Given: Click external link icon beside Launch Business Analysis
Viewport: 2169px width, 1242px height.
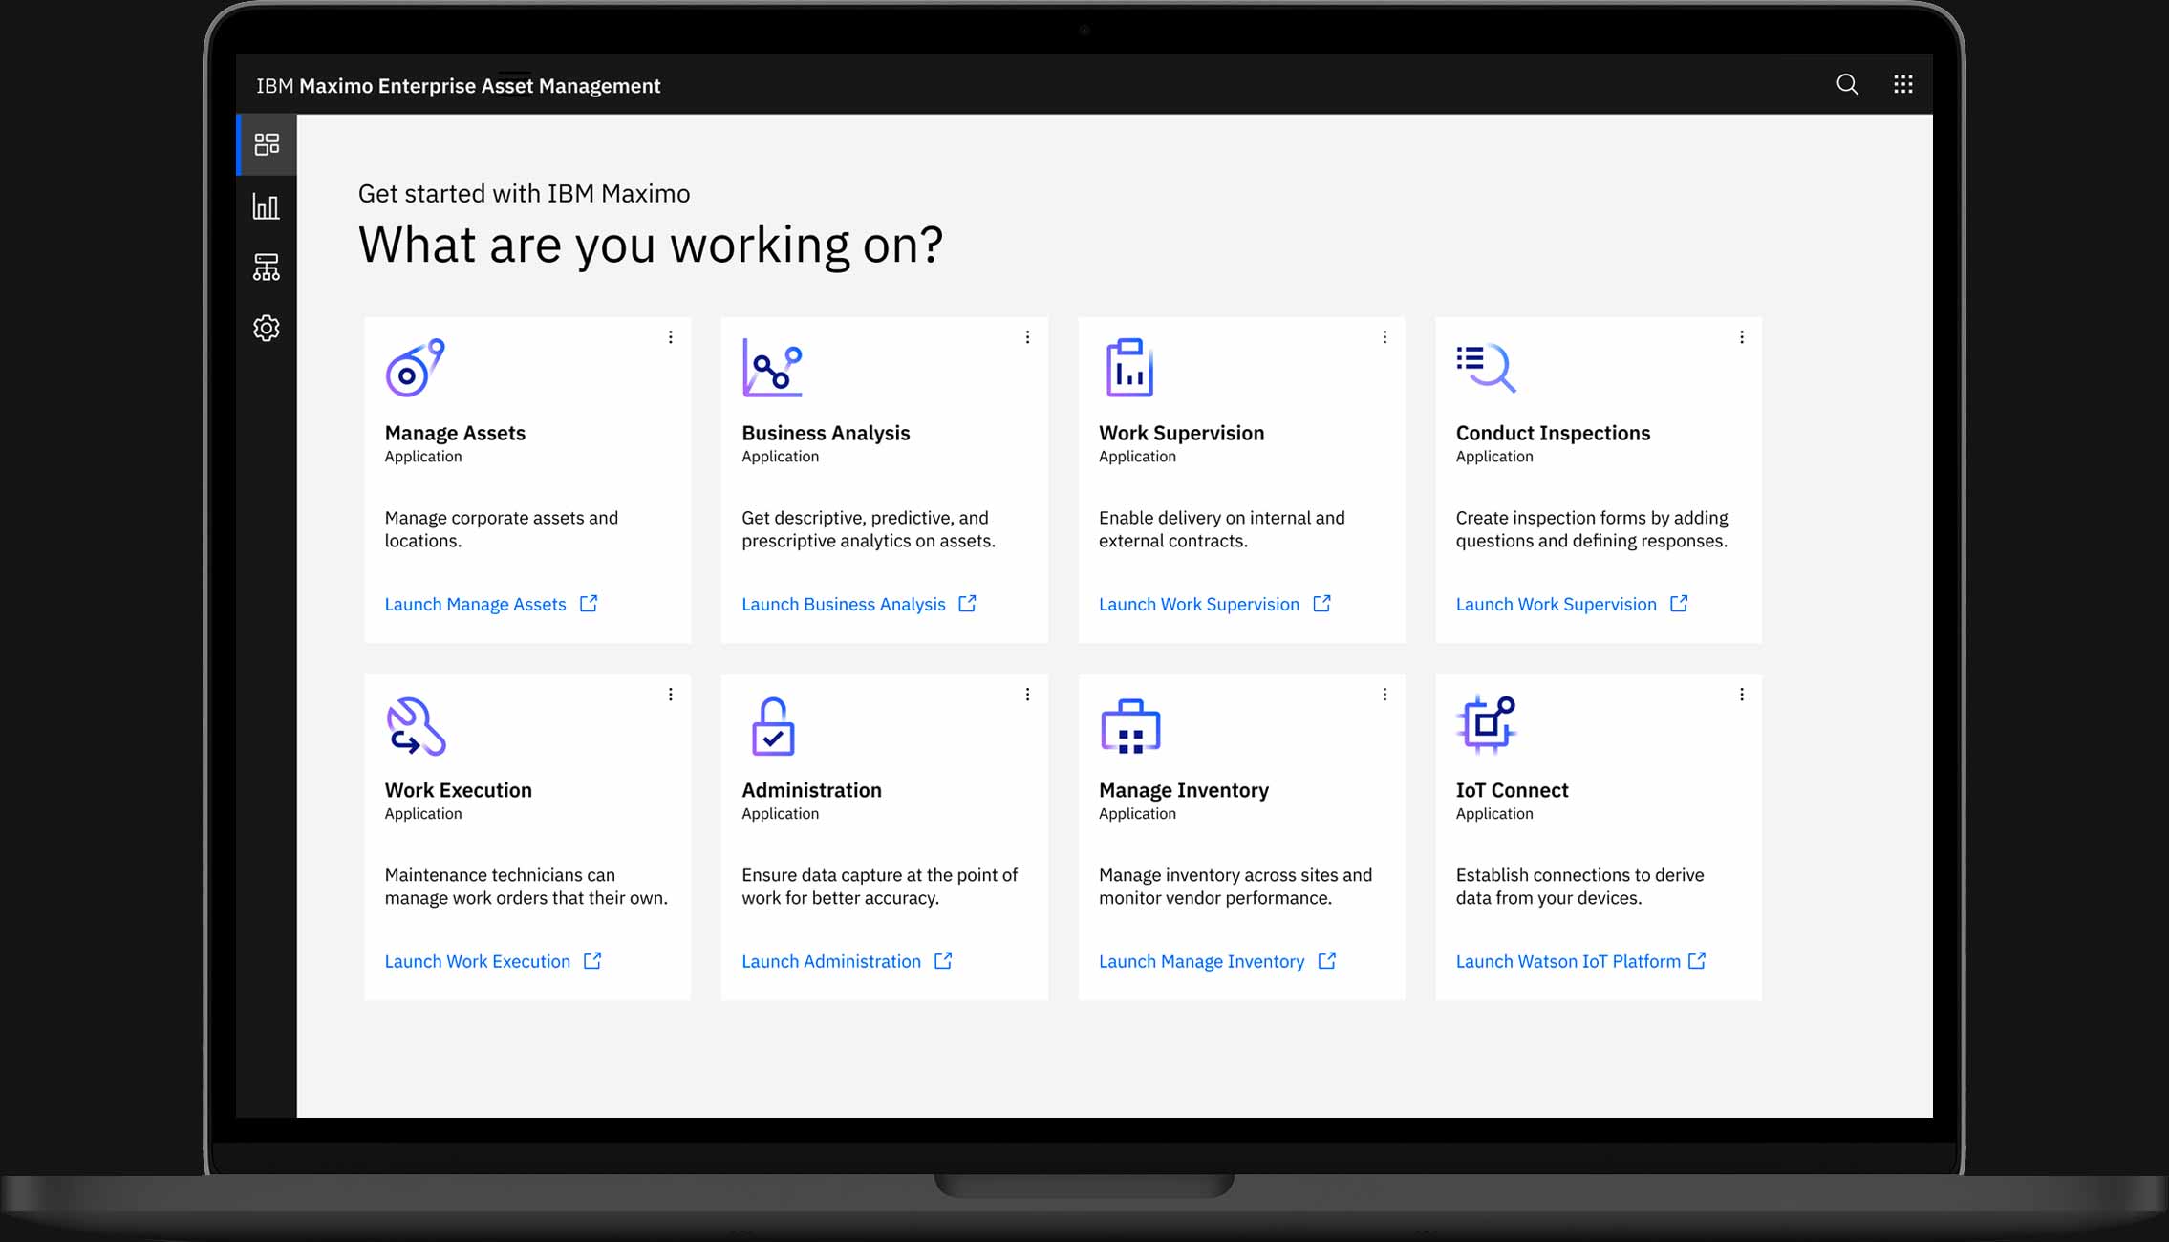Looking at the screenshot, I should coord(967,604).
